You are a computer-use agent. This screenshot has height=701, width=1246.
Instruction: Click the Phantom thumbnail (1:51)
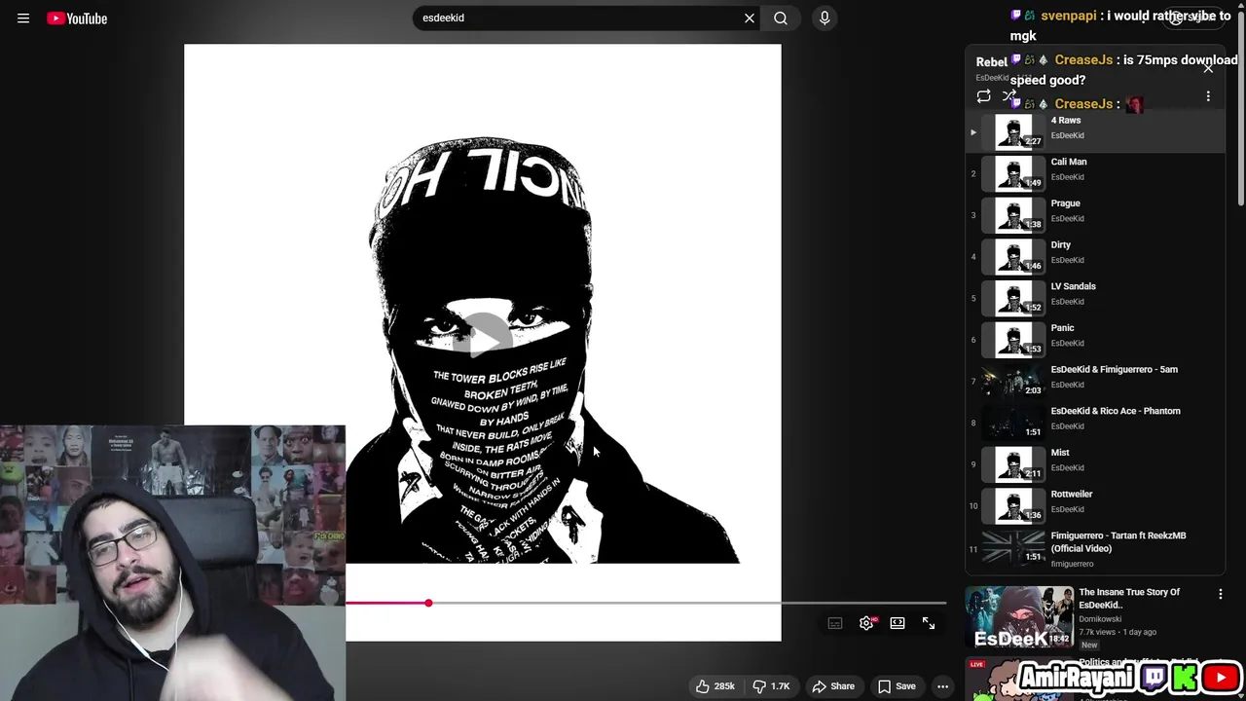pos(1013,423)
